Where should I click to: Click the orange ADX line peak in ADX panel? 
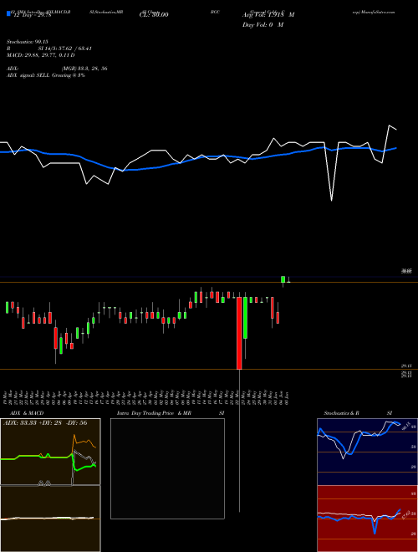tap(74, 435)
